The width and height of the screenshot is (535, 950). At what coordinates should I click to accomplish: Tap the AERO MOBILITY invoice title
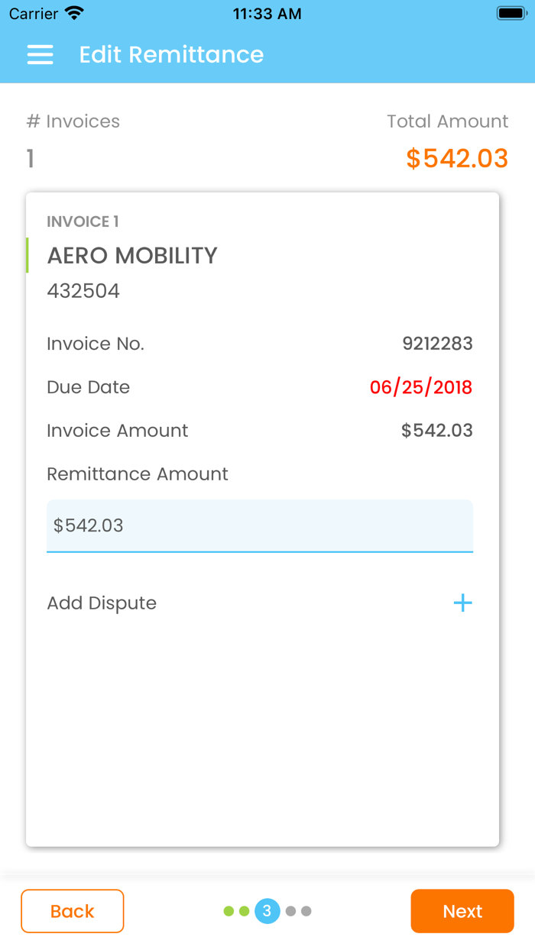coord(132,256)
